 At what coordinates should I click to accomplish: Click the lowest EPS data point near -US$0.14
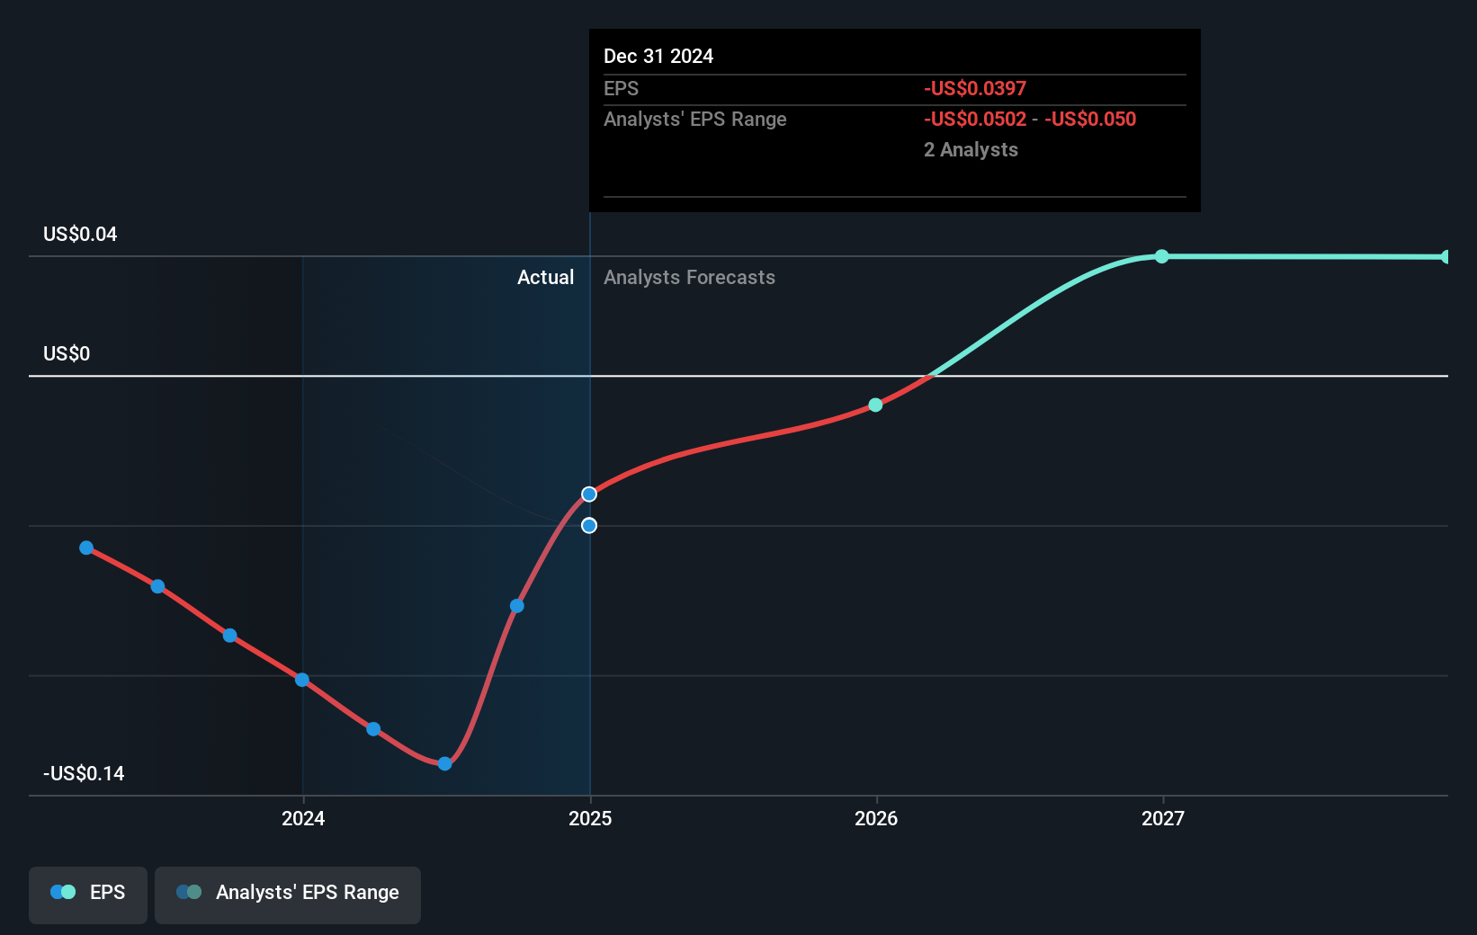click(444, 763)
